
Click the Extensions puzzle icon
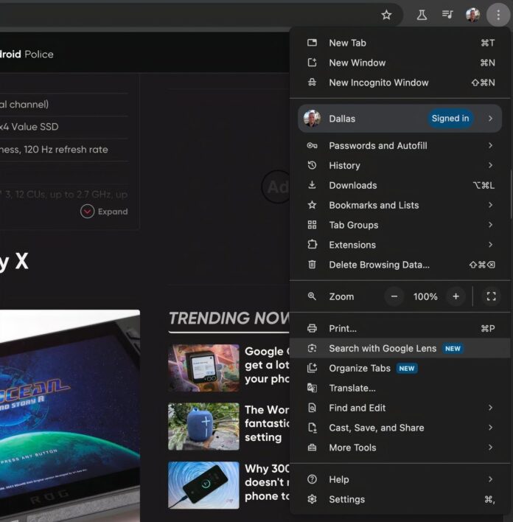312,245
